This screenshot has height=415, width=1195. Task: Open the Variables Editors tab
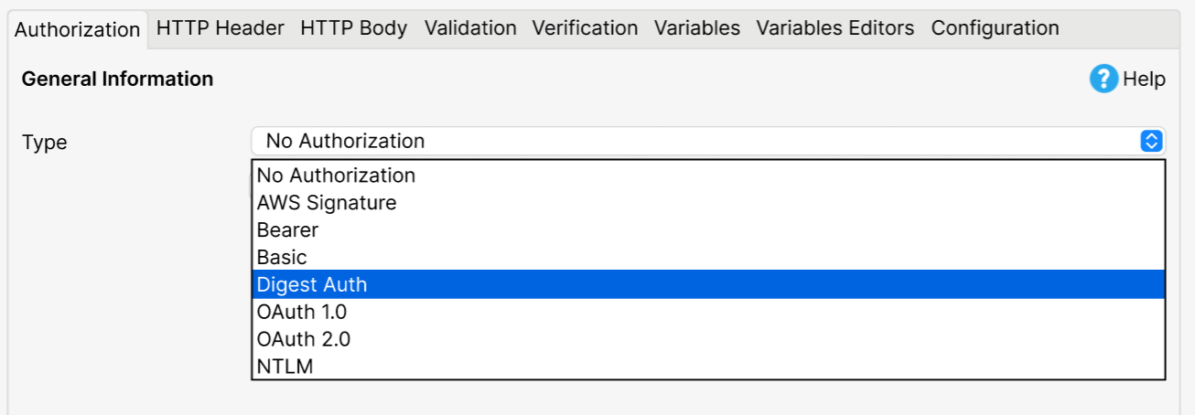[835, 28]
